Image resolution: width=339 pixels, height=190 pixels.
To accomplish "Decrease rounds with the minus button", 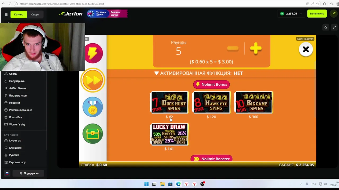I will (233, 49).
